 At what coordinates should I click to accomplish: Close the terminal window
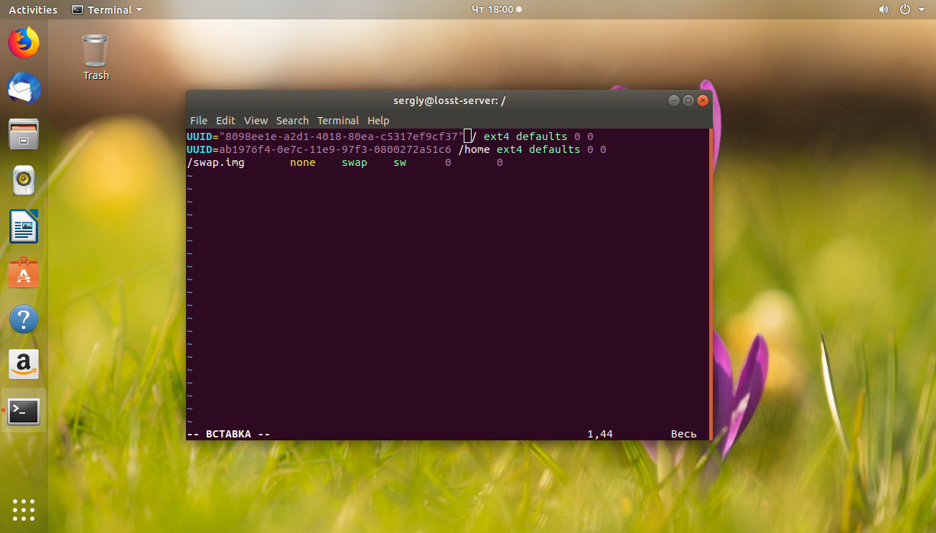(703, 101)
